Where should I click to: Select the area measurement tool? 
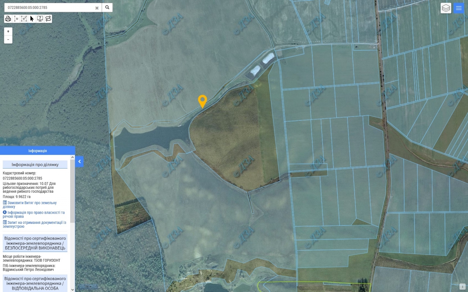pos(24,19)
